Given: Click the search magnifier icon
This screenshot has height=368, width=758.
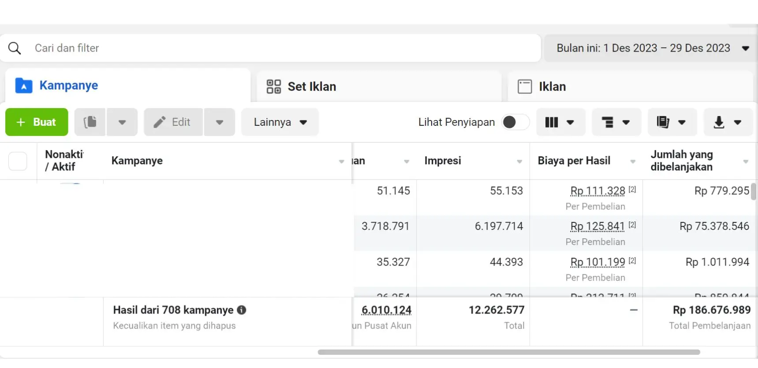Looking at the screenshot, I should tap(15, 48).
